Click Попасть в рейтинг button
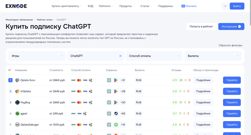The height and width of the screenshot is (135, 251). tap(201, 26)
